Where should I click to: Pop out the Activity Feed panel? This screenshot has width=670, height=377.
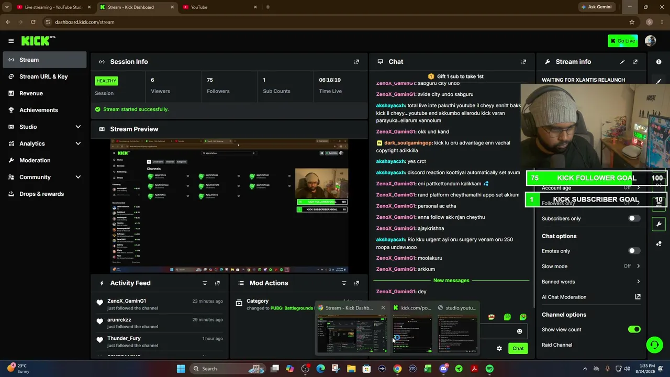pos(217,283)
